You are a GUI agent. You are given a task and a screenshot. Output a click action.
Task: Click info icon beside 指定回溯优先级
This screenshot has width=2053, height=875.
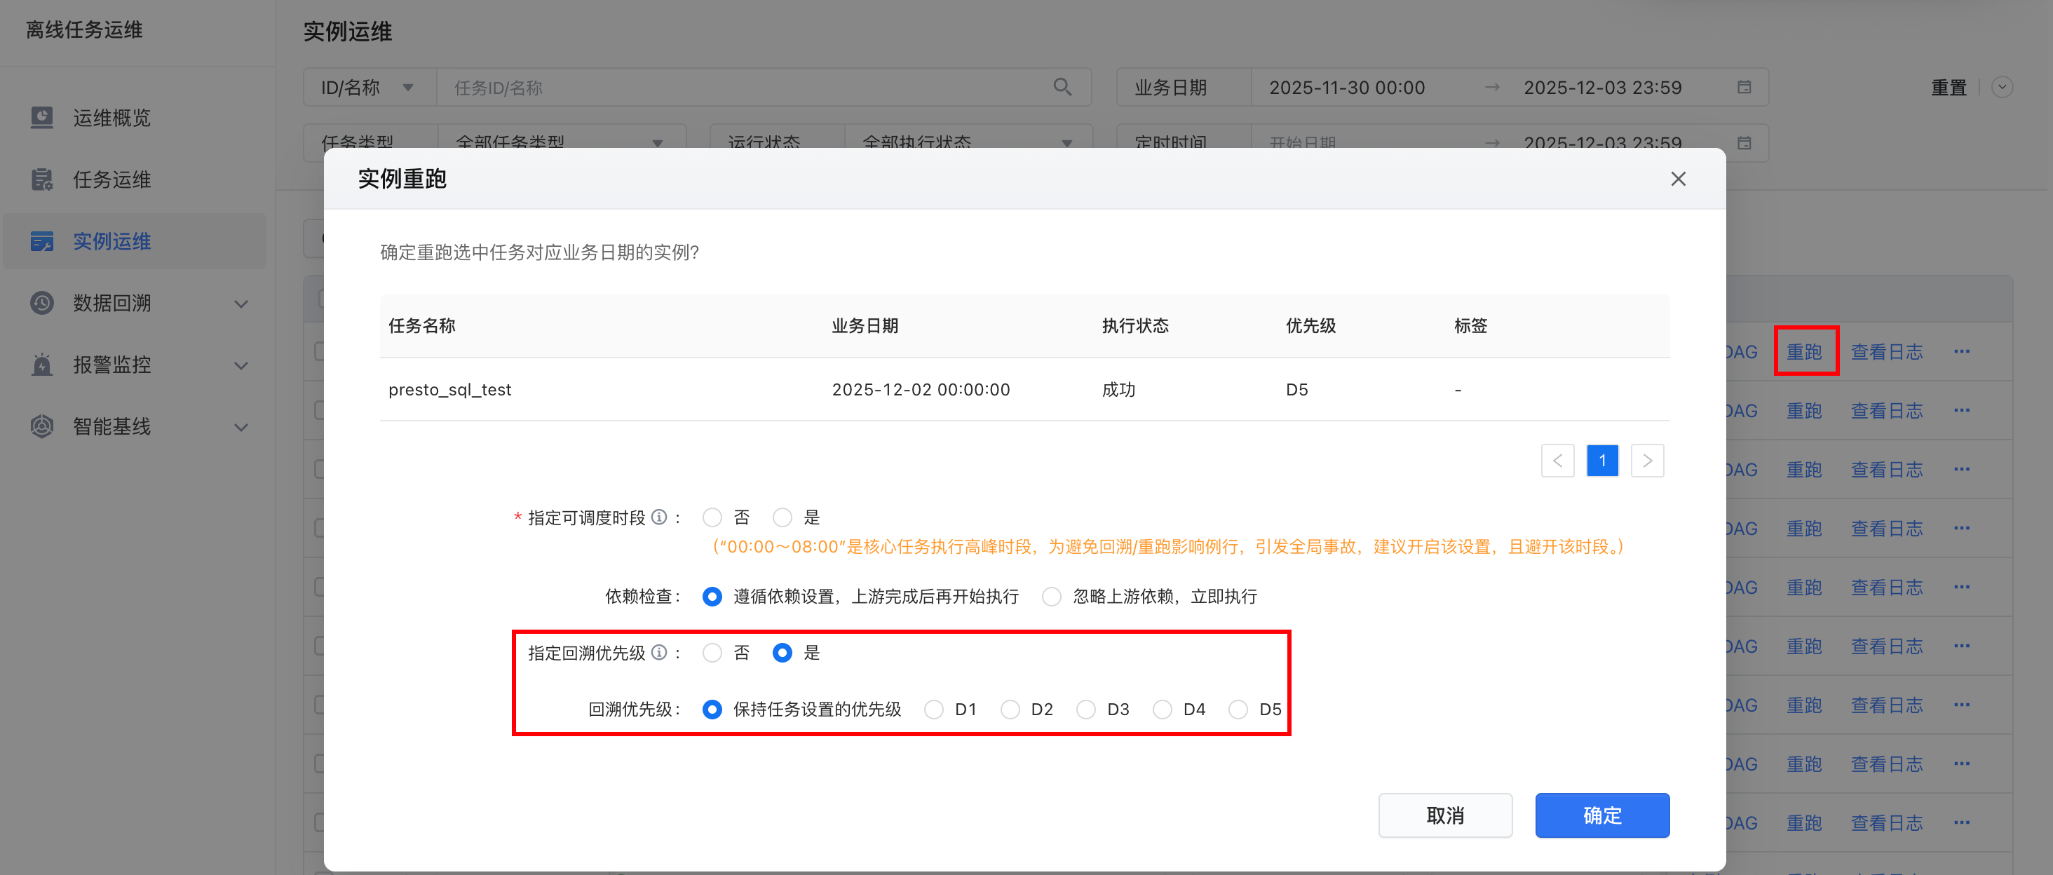pos(658,653)
